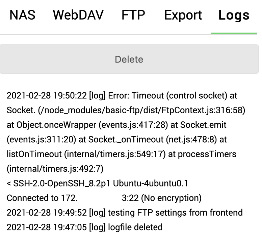Click the "logfile deleted" message

tap(135, 227)
